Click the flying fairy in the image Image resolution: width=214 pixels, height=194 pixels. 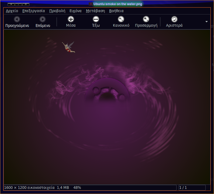pos(68,47)
